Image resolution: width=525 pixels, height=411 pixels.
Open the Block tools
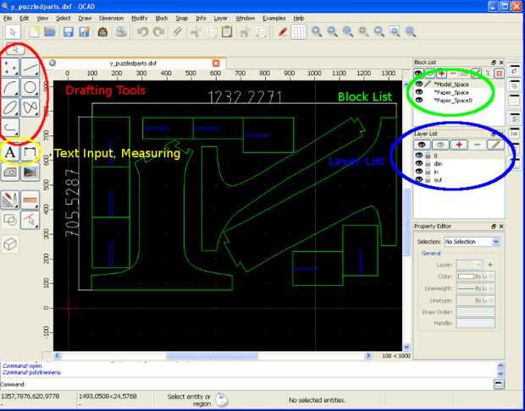10,220
